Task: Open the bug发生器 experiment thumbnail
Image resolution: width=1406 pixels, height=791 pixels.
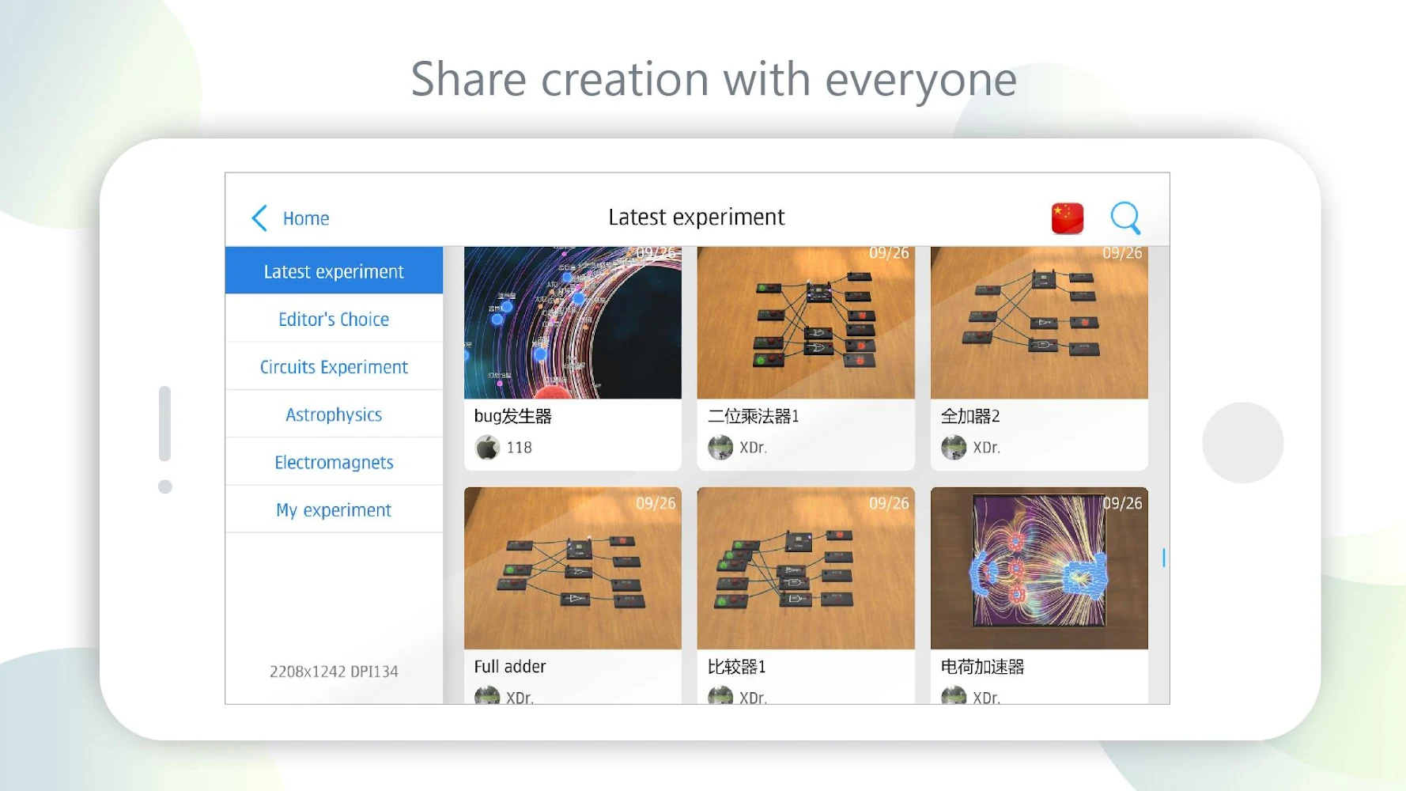Action: tap(573, 323)
